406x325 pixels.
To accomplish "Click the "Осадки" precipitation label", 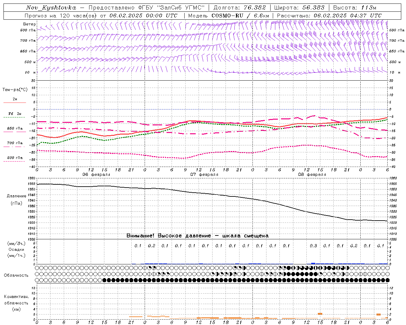I will point(16,249).
